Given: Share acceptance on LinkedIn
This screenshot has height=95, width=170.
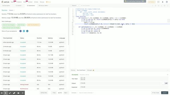Looking at the screenshot, I should click(x=27, y=31).
